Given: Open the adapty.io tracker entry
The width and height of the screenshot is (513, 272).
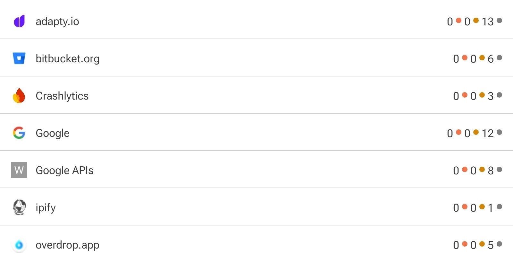Looking at the screenshot, I should point(57,22).
